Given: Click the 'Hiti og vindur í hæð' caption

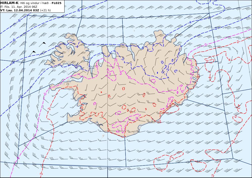Looking at the screenshot, I should click(34, 3).
